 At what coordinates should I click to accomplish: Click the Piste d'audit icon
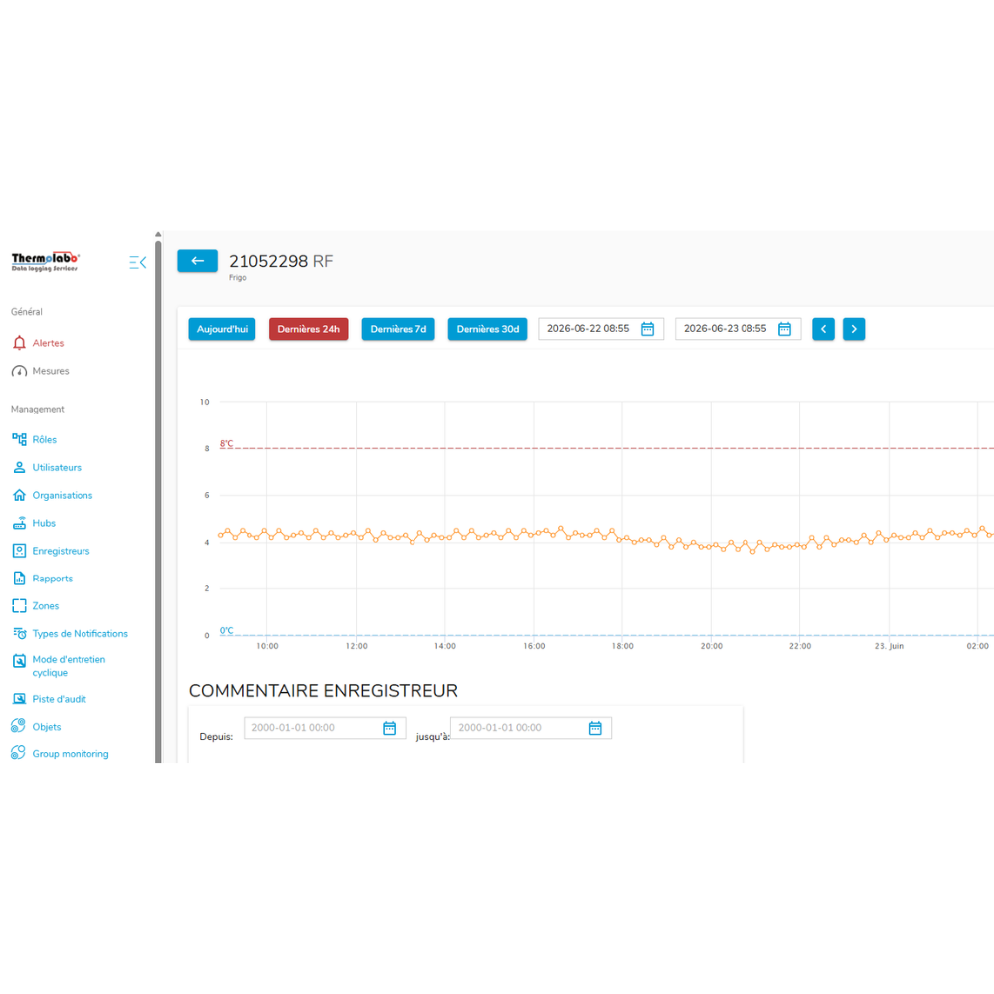click(x=19, y=699)
